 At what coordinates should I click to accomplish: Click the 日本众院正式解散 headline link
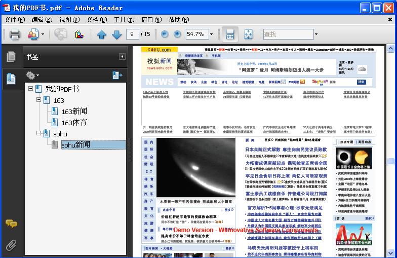286,150
